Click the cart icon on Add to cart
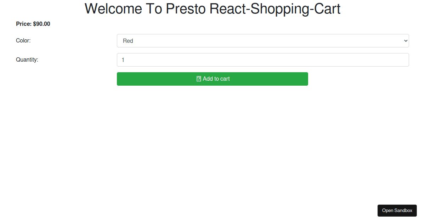Image resolution: width=425 pixels, height=223 pixels. coord(199,79)
